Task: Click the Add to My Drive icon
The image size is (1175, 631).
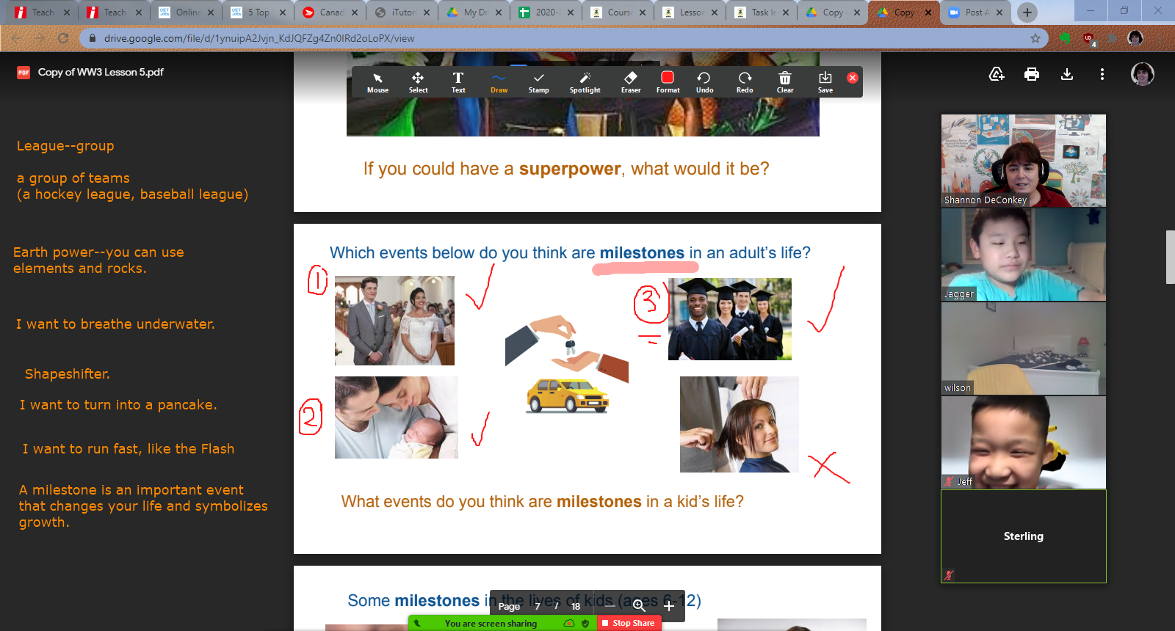Action: click(997, 74)
